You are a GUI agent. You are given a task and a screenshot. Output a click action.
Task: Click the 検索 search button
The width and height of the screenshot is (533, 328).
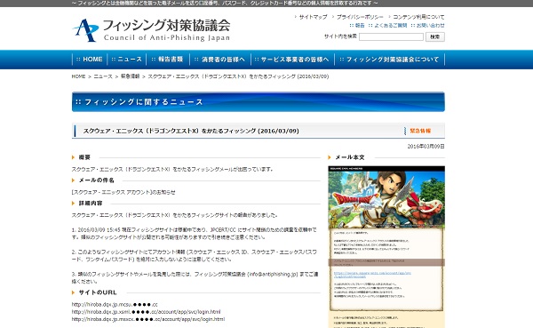[x=434, y=36]
